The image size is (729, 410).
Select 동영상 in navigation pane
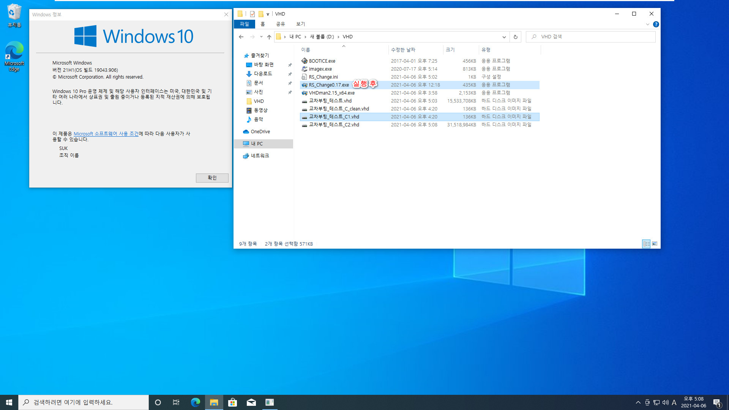[260, 110]
